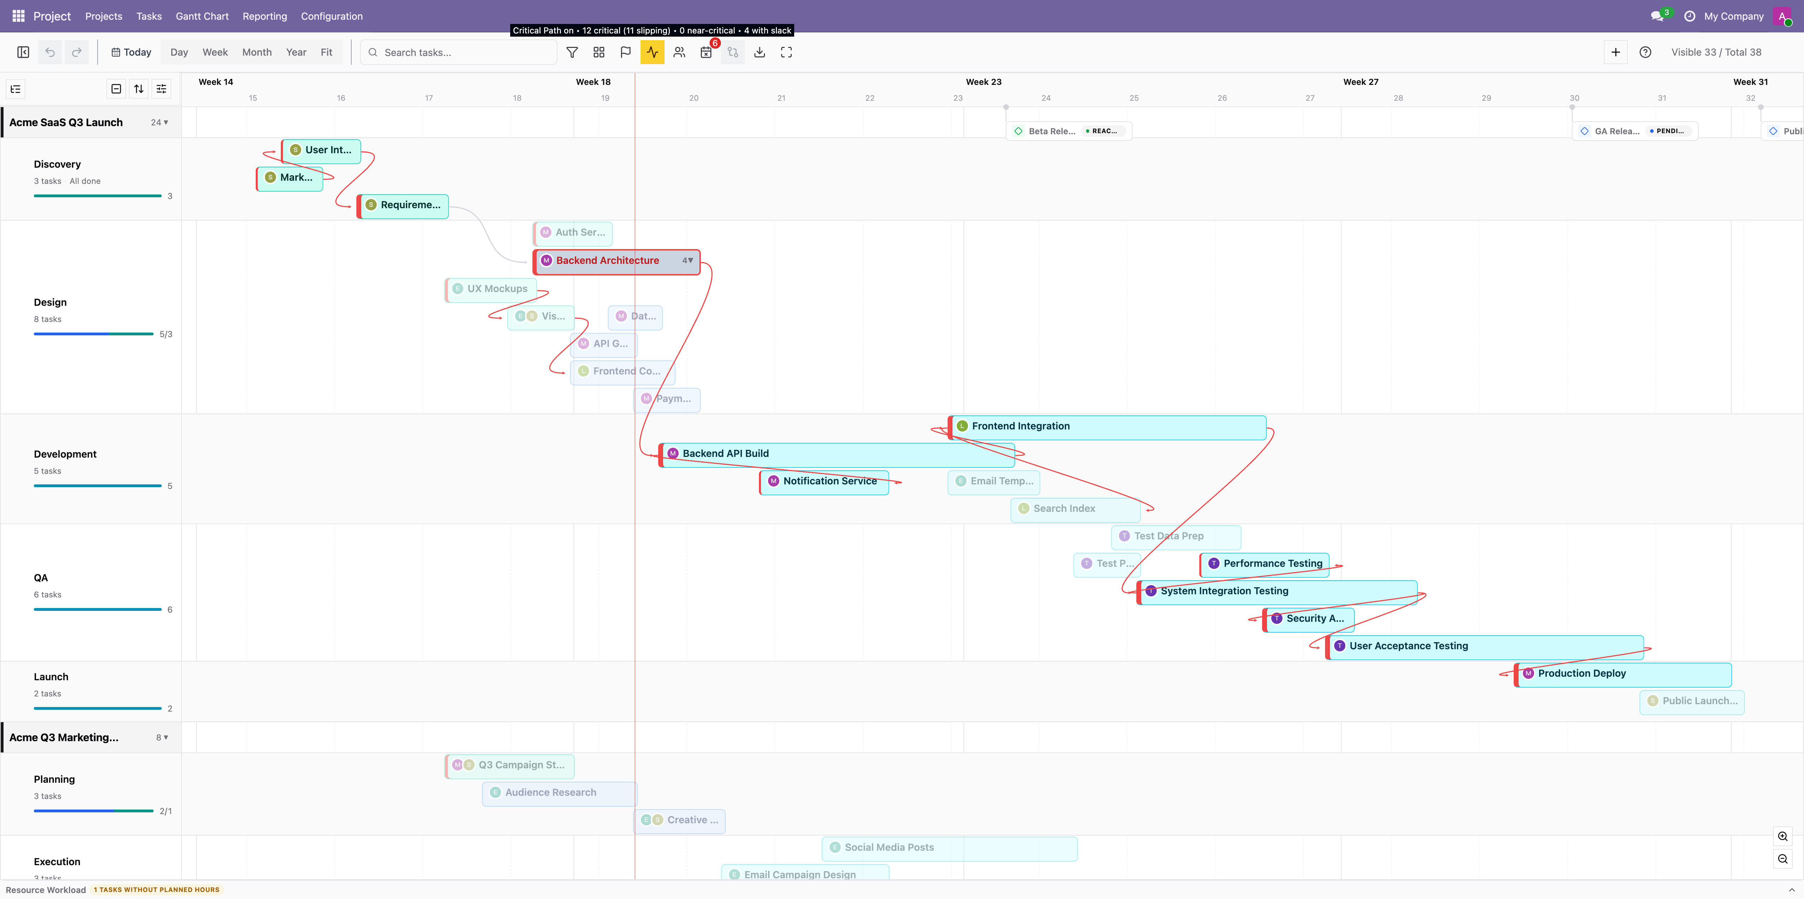Open the conversations chat icon

tap(1657, 16)
